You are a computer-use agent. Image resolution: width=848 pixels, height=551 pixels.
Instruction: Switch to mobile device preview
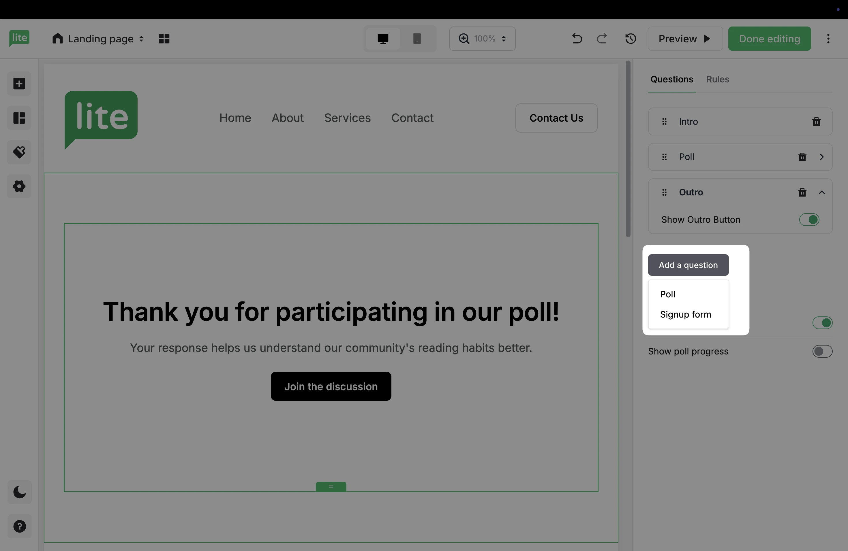417,38
